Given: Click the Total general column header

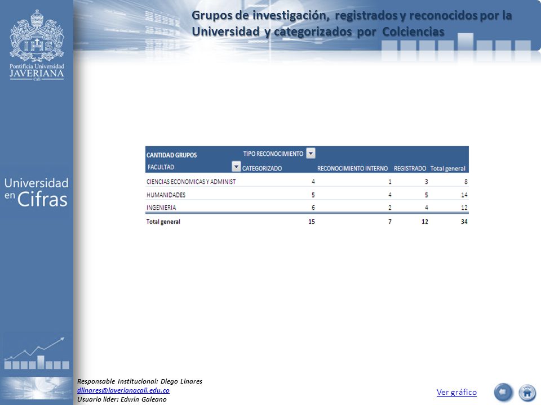Looking at the screenshot, I should point(448,168).
